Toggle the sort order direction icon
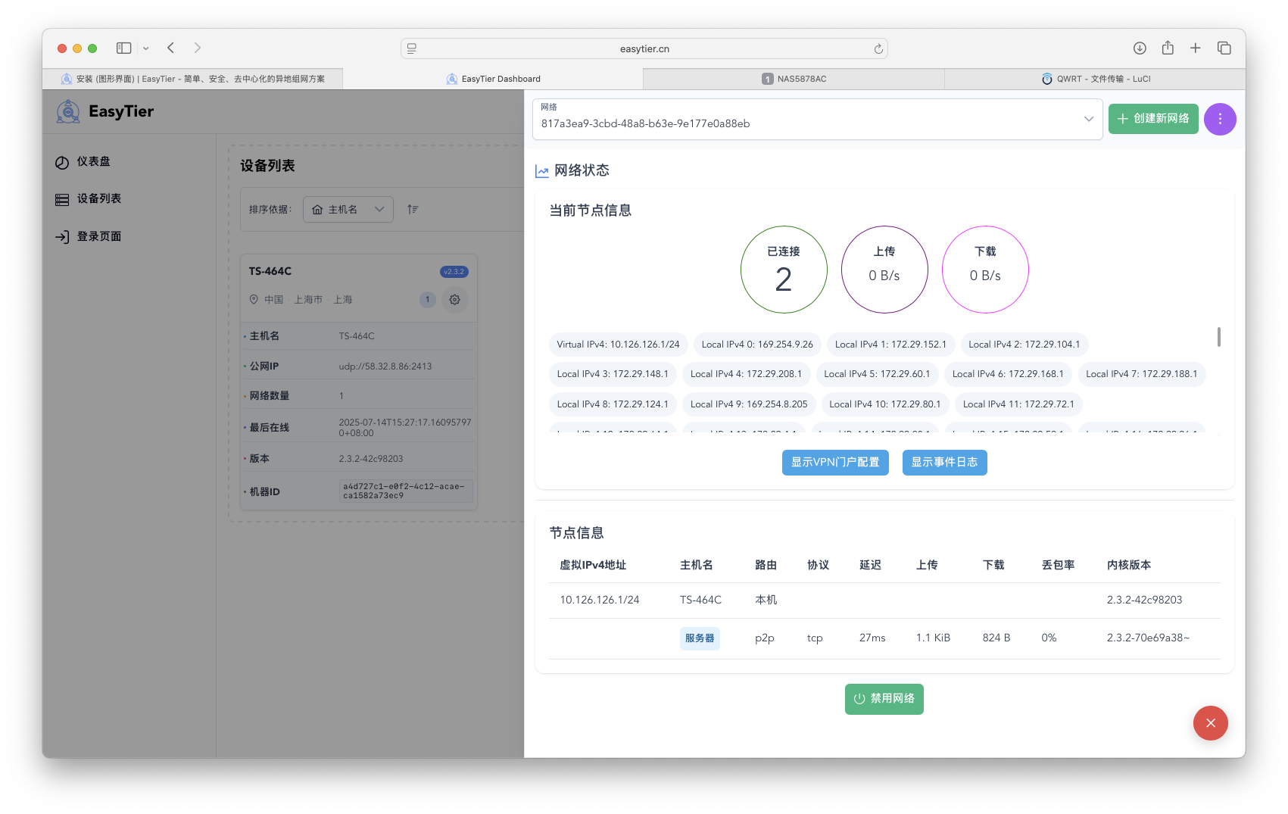The height and width of the screenshot is (814, 1288). (x=413, y=209)
